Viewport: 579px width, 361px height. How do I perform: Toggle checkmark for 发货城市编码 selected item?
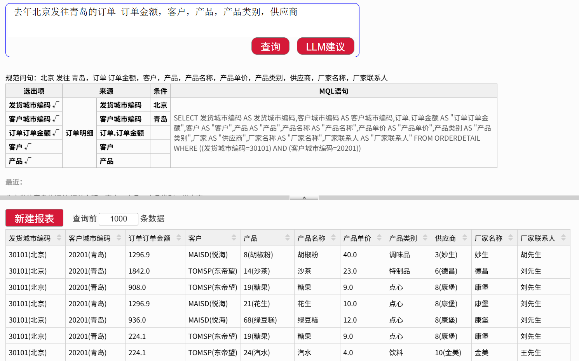pos(56,105)
